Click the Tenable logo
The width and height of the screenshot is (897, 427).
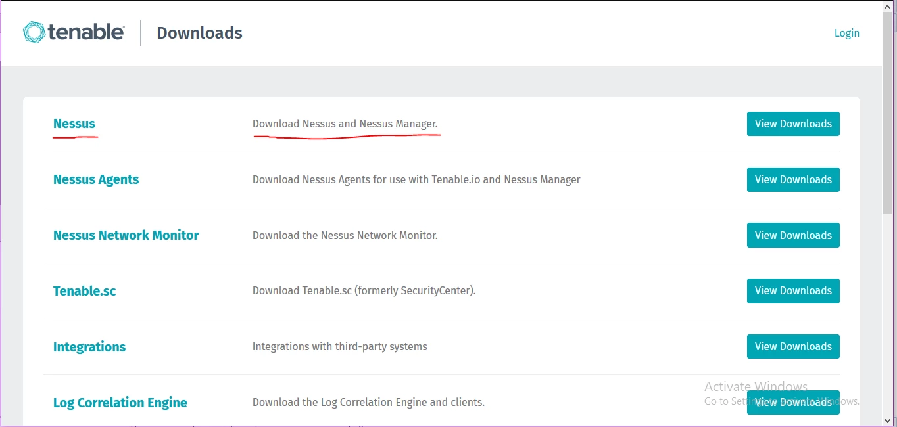[74, 32]
